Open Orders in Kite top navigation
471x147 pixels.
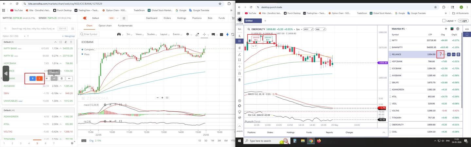[167, 18]
